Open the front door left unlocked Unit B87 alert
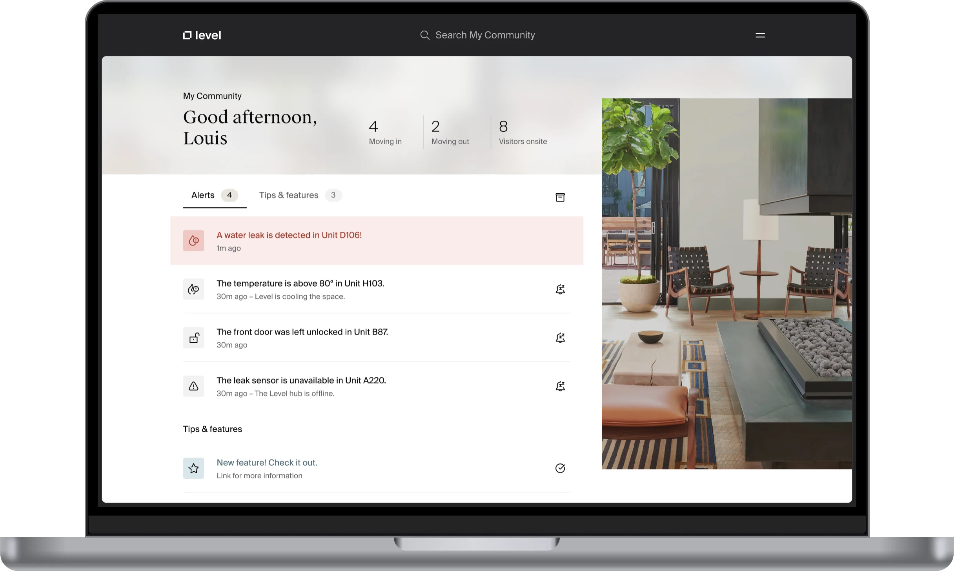The image size is (954, 576). (377, 338)
